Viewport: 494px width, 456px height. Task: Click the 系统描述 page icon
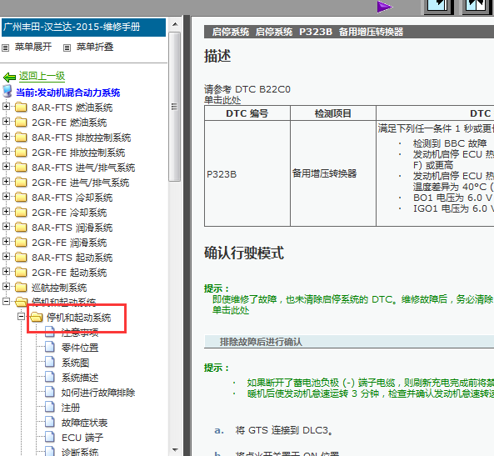(50, 377)
